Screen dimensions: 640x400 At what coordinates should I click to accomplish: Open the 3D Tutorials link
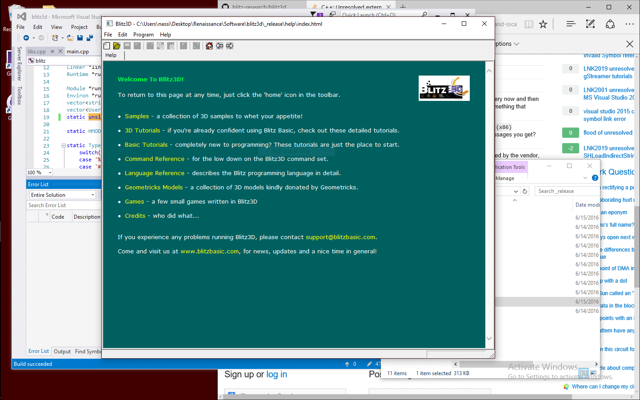[x=142, y=131]
